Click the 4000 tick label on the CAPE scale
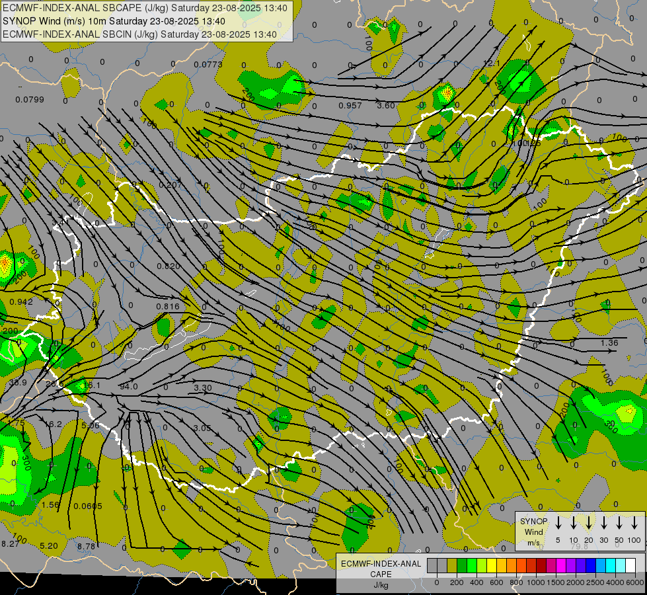The height and width of the screenshot is (595, 647). (x=615, y=582)
